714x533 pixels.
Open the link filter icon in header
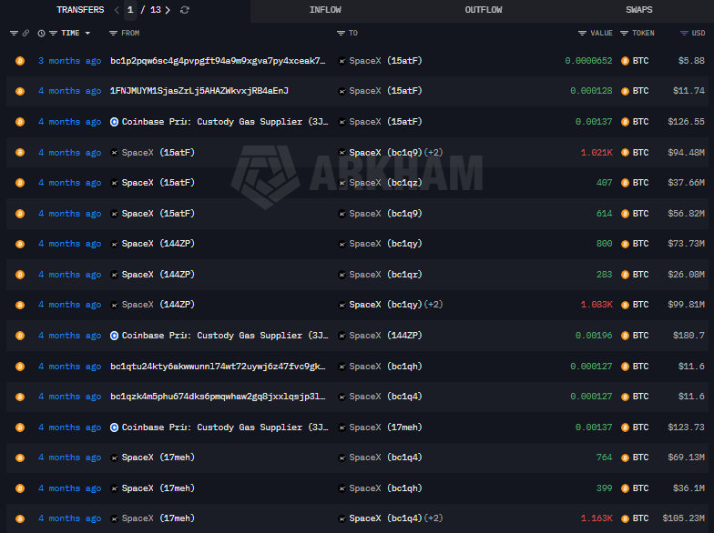pyautogui.click(x=25, y=34)
